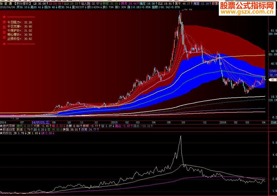Click the 积分差价 indicator name
The height and width of the screenshot is (196, 277).
(23, 4)
